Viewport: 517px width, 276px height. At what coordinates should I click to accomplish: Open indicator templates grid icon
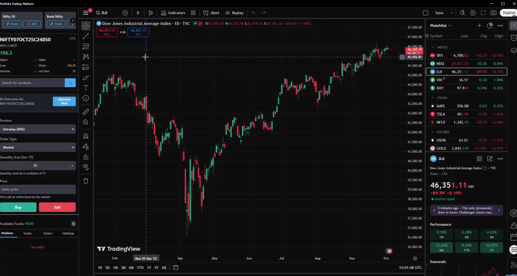[193, 13]
